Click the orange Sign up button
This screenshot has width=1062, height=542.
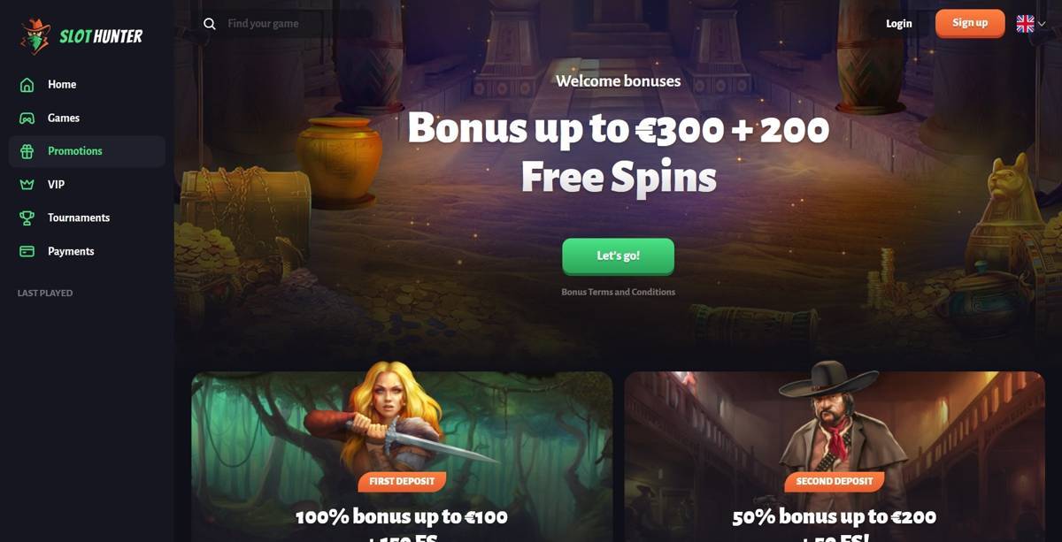click(970, 23)
